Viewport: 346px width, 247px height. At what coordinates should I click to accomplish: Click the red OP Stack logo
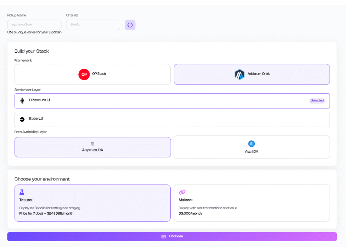point(84,74)
